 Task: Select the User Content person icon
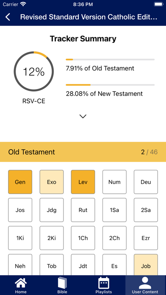coord(145,283)
